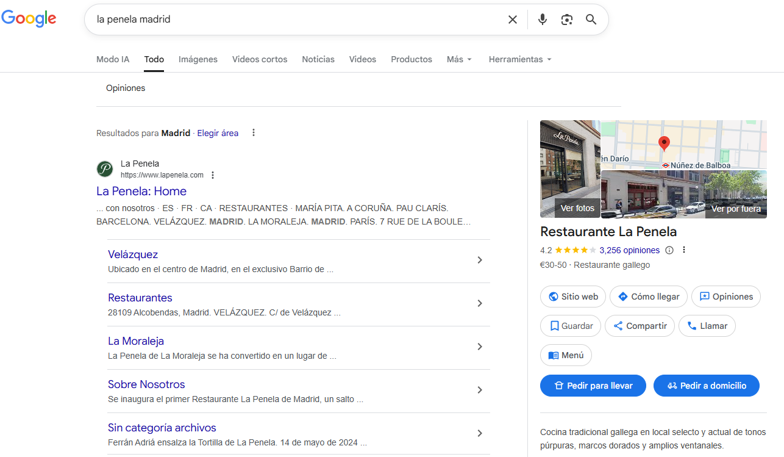The width and height of the screenshot is (784, 457).
Task: Open Google Lens image search
Action: (567, 20)
